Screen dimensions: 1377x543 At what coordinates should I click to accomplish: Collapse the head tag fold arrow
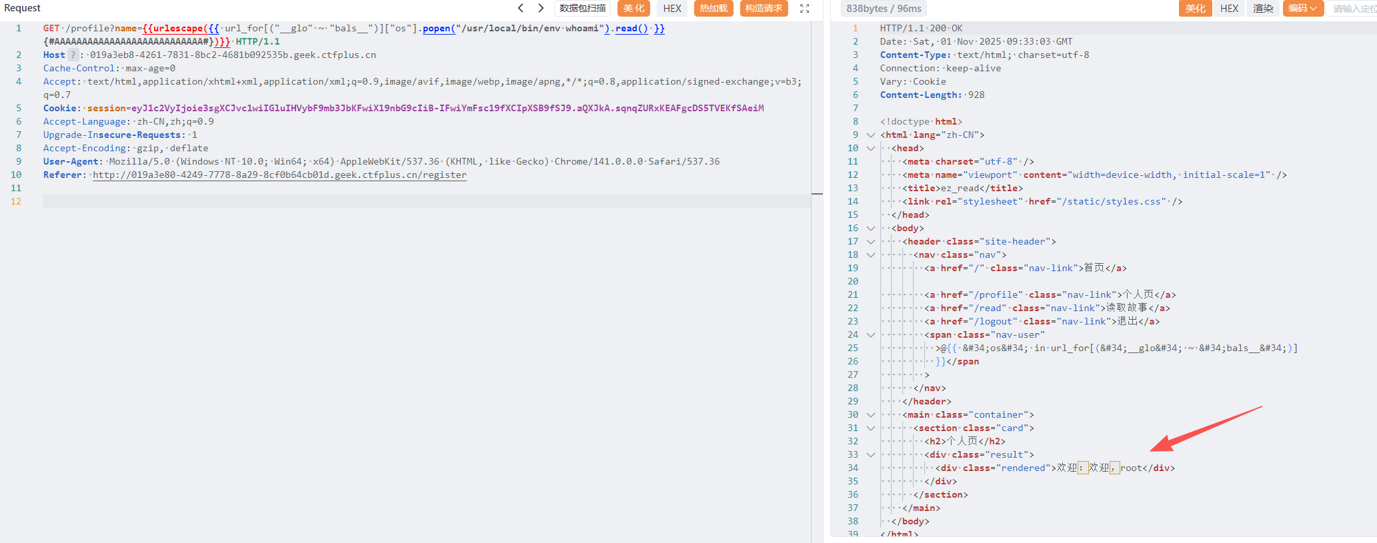[x=870, y=148]
